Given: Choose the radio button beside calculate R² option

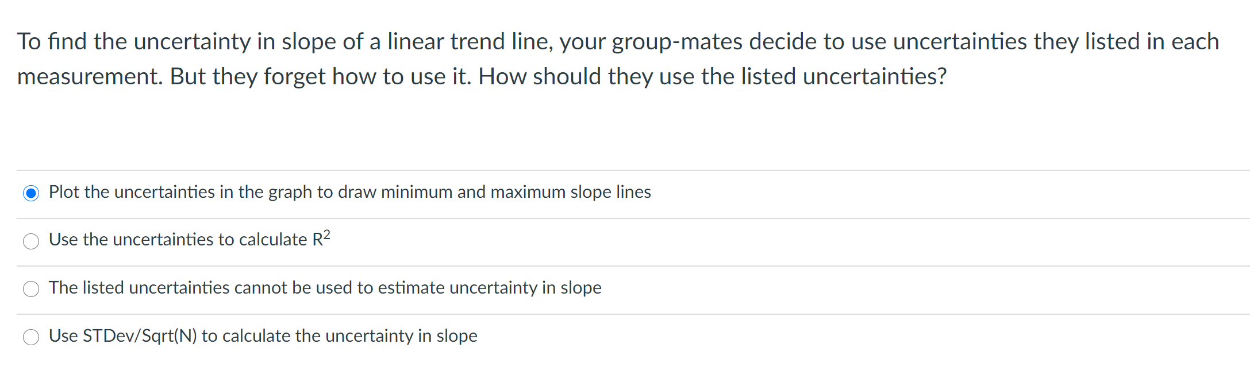Looking at the screenshot, I should coord(31,241).
